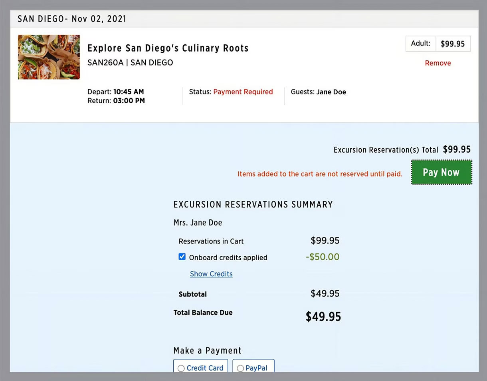Click the bold Total Balance Due amount
Screen dimensions: 487x381
[x=323, y=317]
